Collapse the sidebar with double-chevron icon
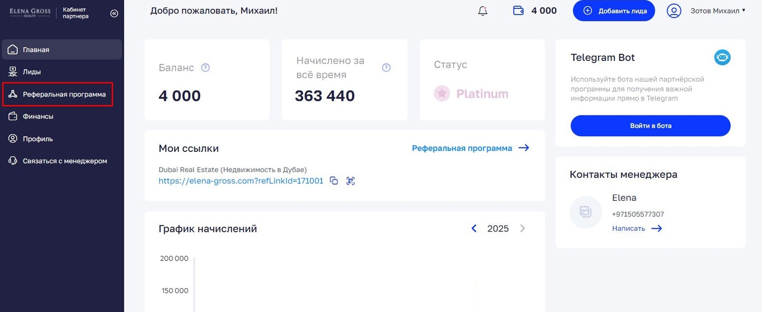The width and height of the screenshot is (762, 312). tap(114, 14)
